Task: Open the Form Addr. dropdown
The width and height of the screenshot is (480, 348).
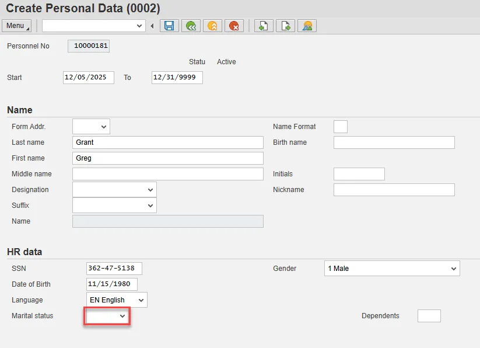Action: coord(91,127)
